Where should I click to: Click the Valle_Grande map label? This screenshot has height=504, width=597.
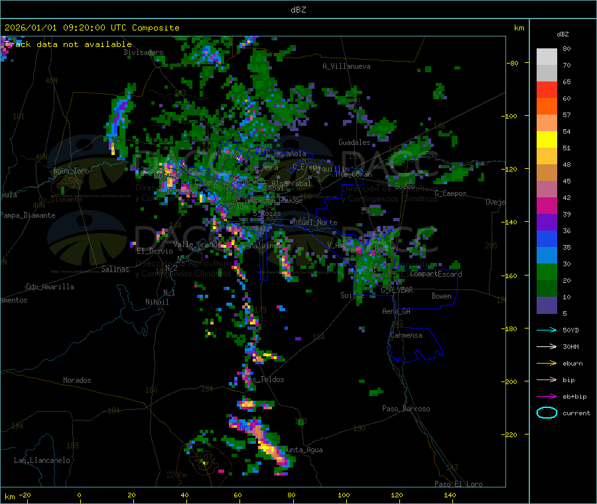point(197,244)
